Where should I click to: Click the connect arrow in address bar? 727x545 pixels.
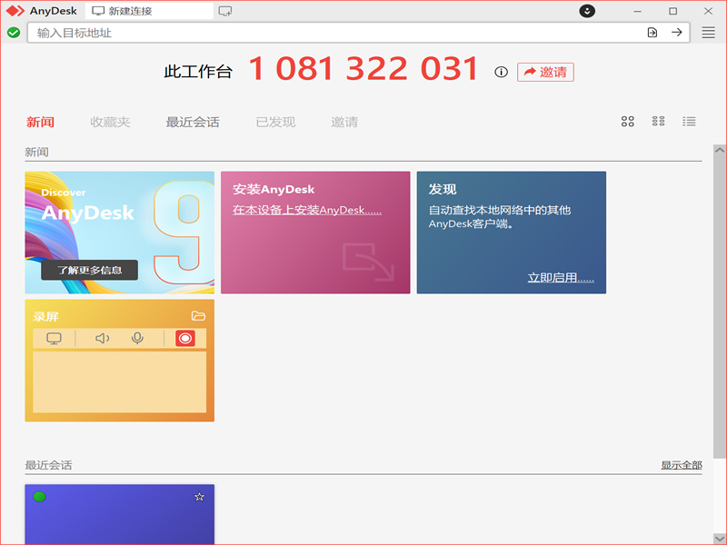coord(677,33)
